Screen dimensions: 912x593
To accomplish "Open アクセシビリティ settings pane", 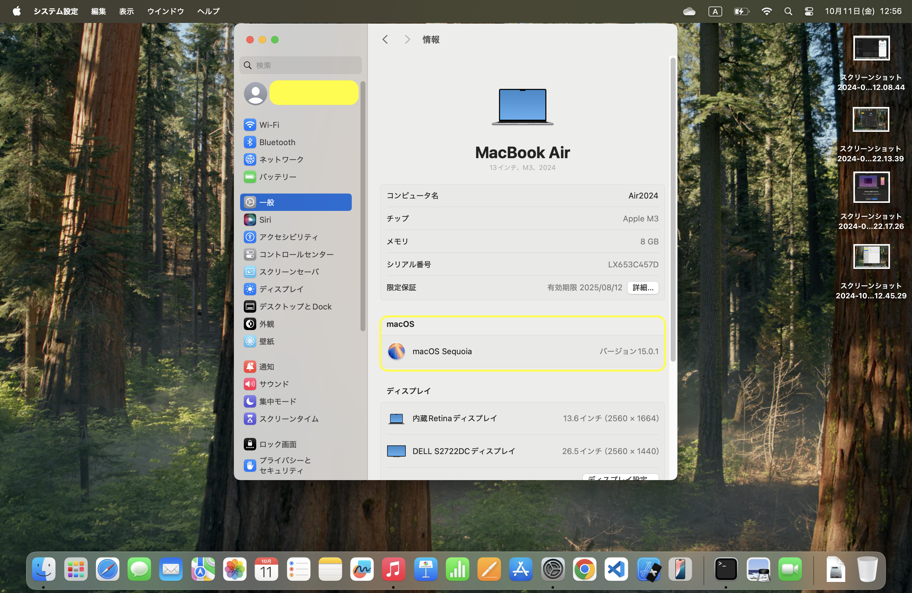I will [288, 237].
